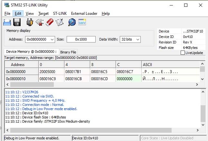This screenshot has height=141, width=208.
Task: Log panel: click the scroll down arrow
Action: tap(203, 125)
